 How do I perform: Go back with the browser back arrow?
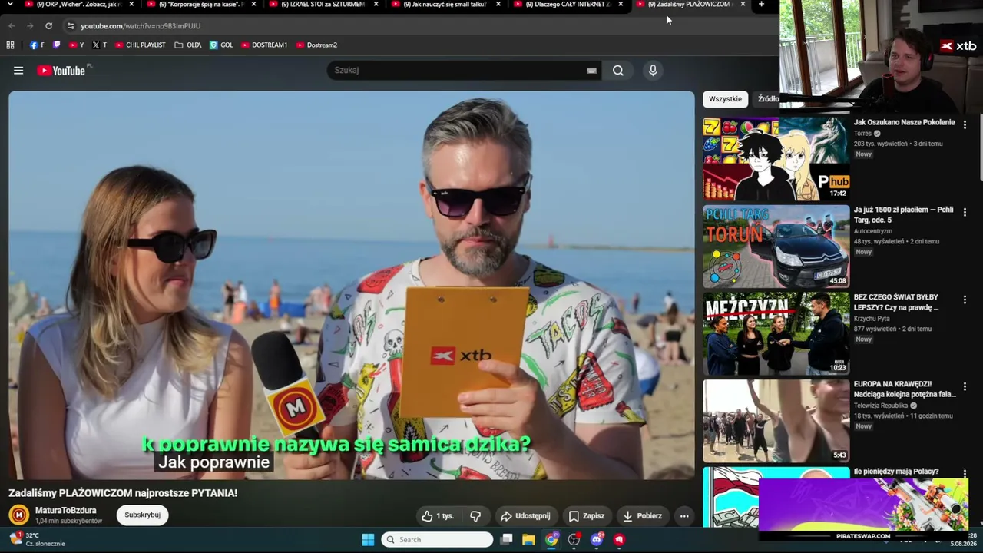pos(12,26)
